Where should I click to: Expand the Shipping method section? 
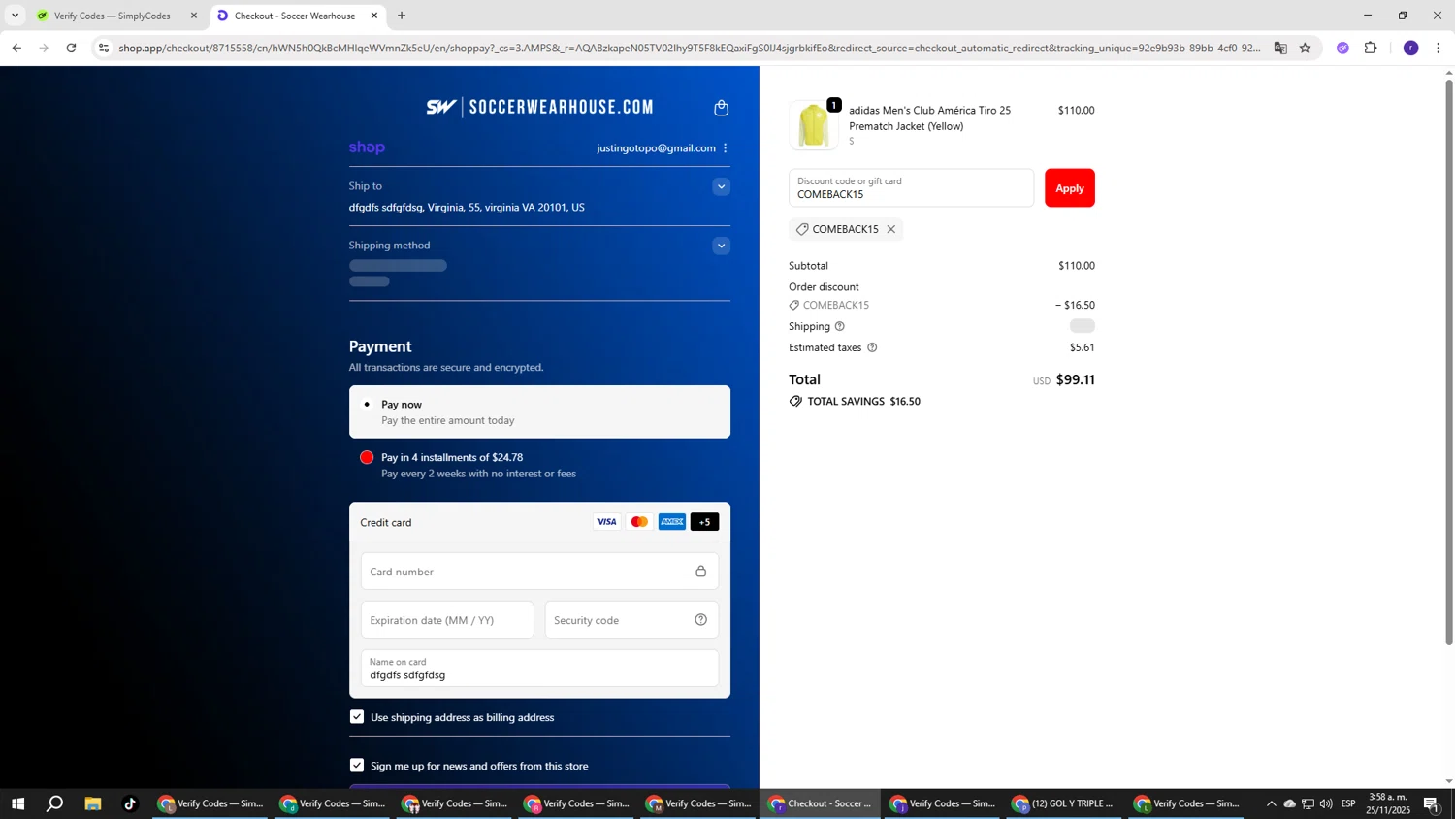coord(721,246)
